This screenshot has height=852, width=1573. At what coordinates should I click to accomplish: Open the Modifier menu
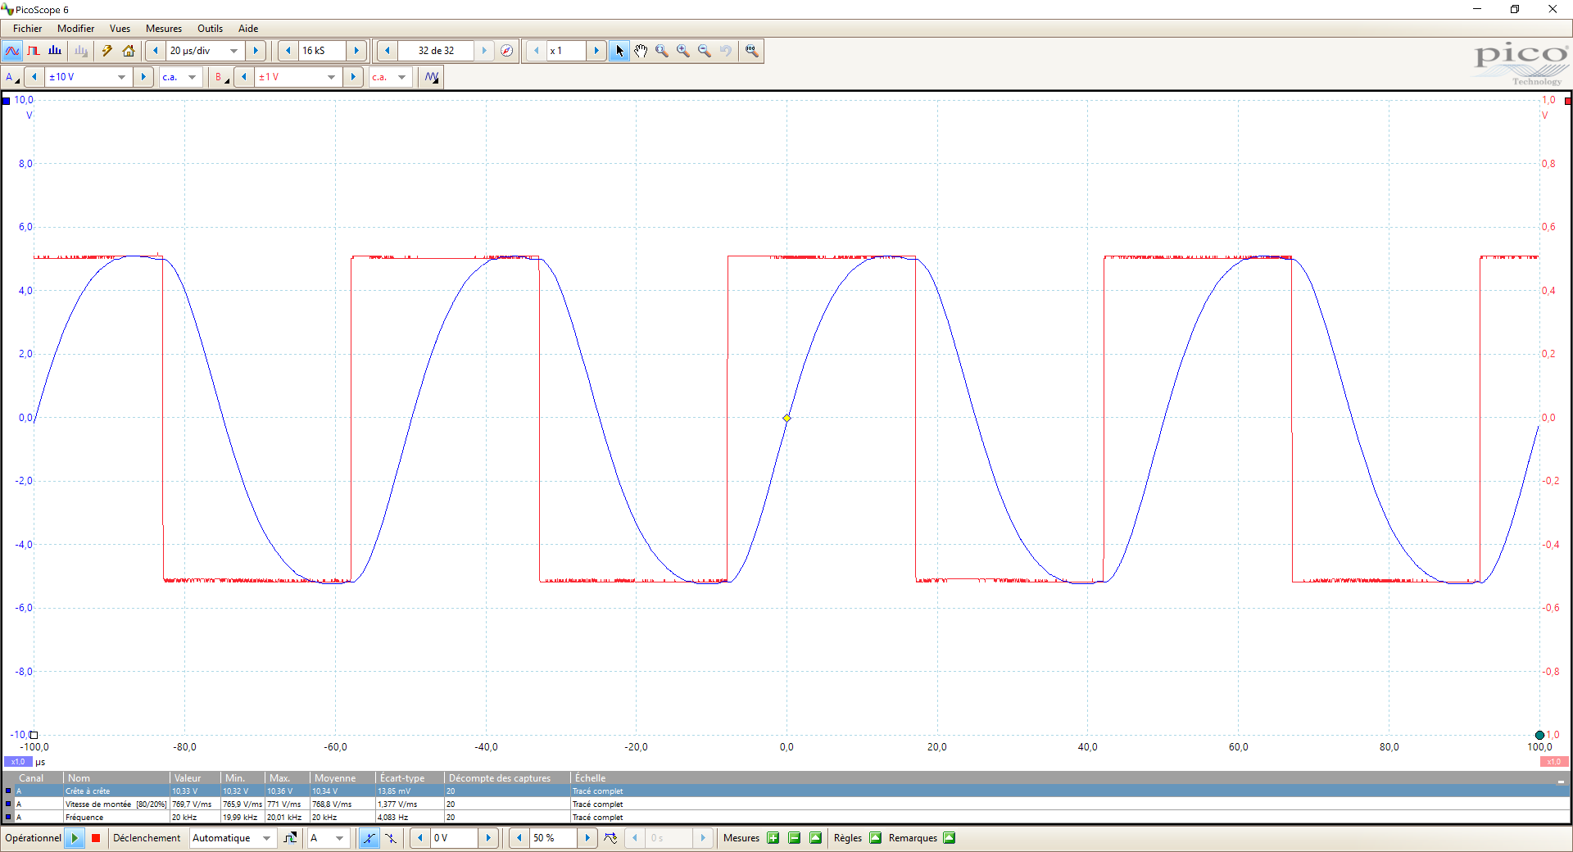click(x=75, y=29)
